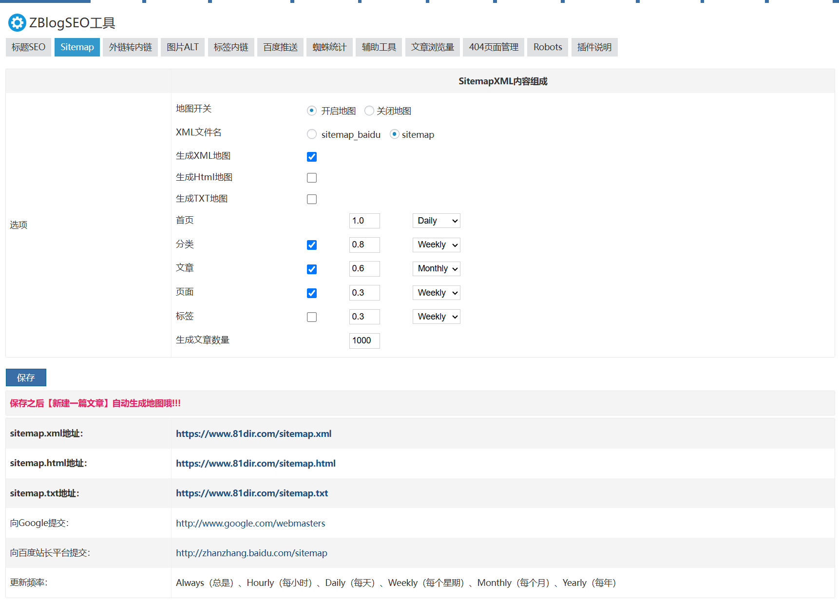Screen dimensions: 839x602
Task: Switch to the Robots tab
Action: click(x=547, y=47)
